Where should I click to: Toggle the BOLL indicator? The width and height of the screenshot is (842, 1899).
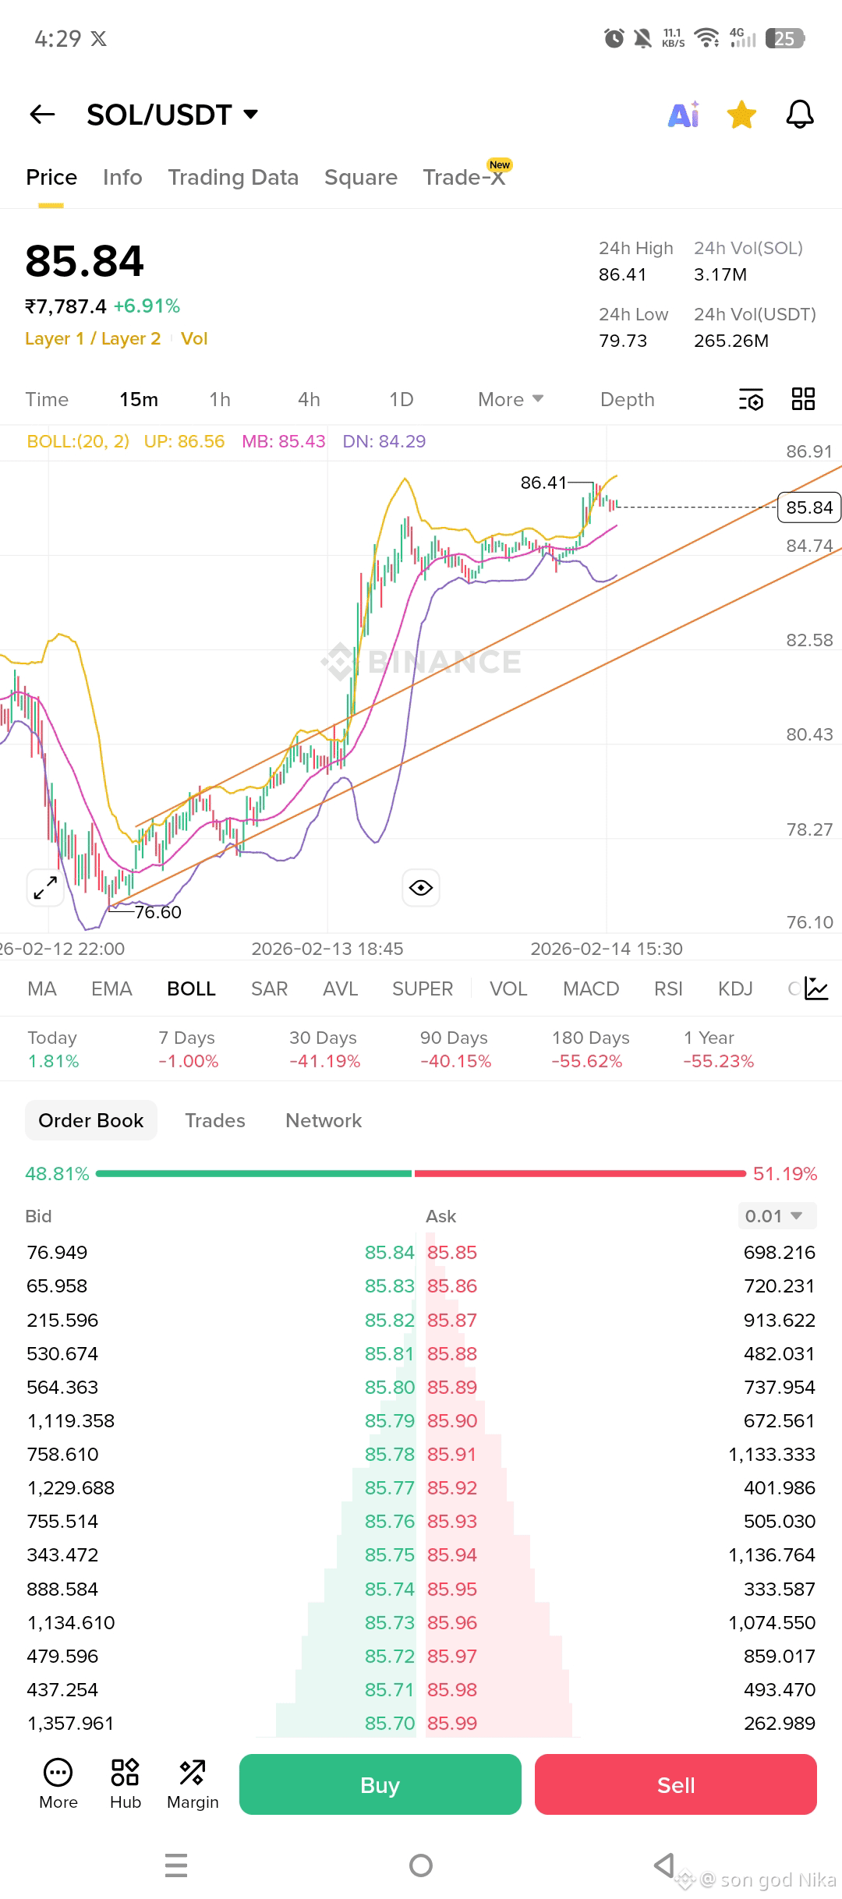coord(191,988)
